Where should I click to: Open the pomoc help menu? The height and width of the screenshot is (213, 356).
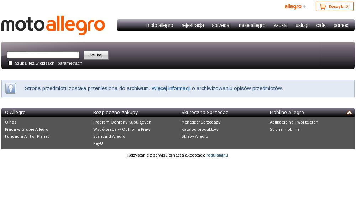(x=341, y=25)
